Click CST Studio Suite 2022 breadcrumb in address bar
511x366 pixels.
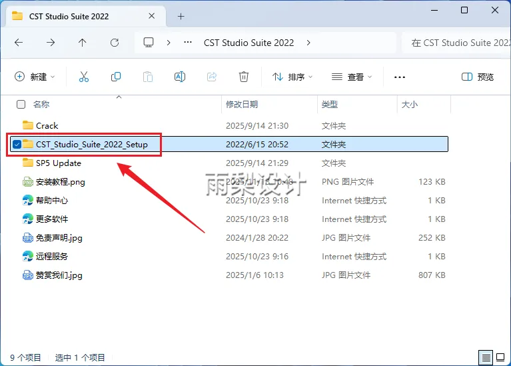coord(249,43)
